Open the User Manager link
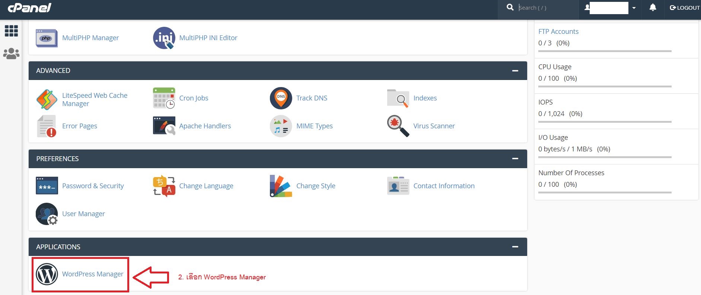The height and width of the screenshot is (295, 701). click(x=83, y=214)
